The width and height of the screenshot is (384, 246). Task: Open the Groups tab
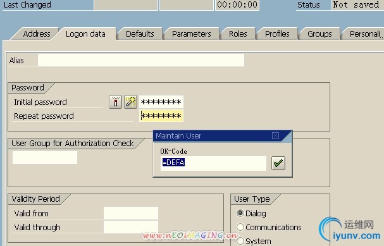319,34
